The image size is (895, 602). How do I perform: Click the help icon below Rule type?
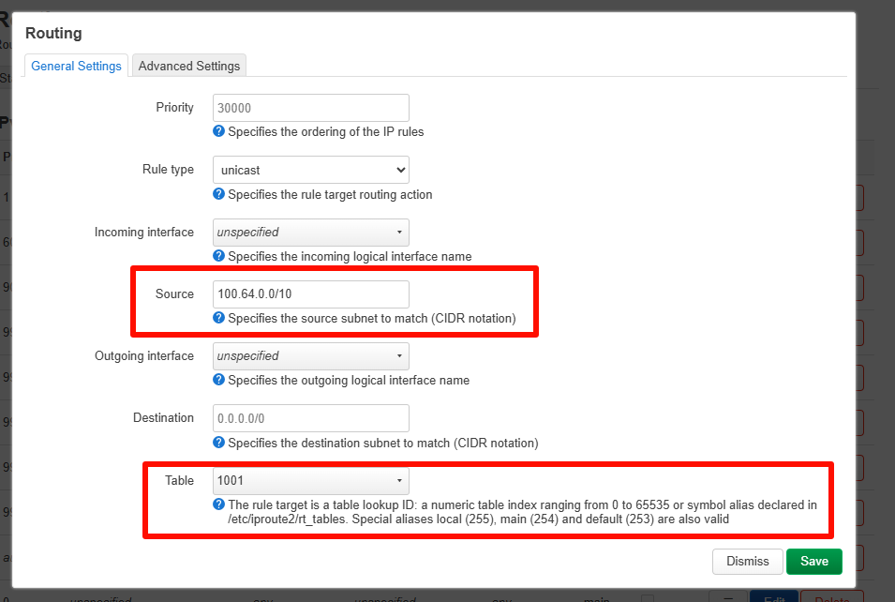point(218,194)
